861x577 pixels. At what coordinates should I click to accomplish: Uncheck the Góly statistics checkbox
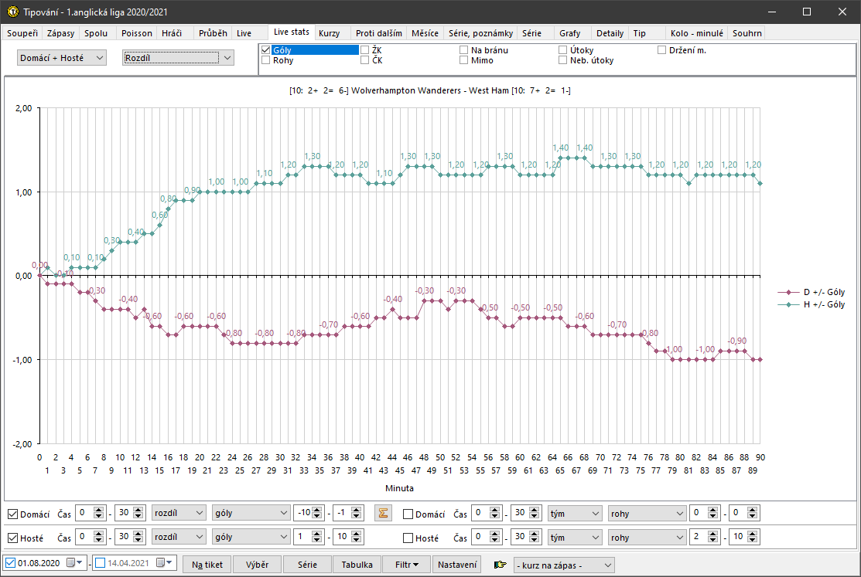tap(266, 50)
